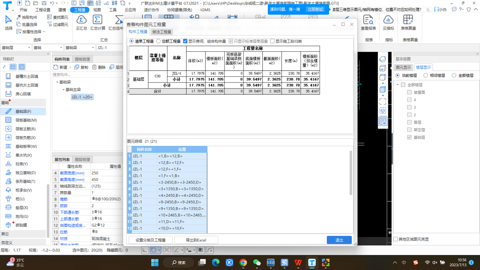Select 清单工程量 radio button
Screen dimensions: 480x270
131,41
